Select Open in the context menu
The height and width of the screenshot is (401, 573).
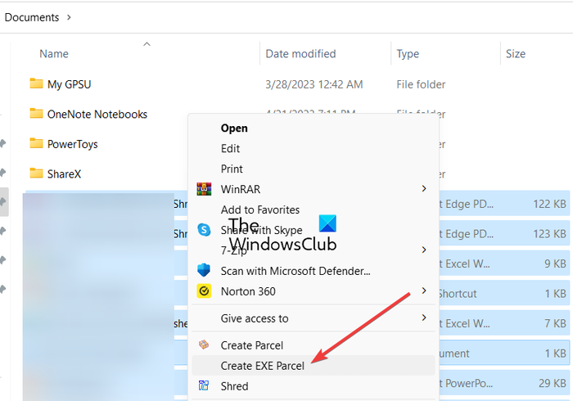click(x=234, y=128)
